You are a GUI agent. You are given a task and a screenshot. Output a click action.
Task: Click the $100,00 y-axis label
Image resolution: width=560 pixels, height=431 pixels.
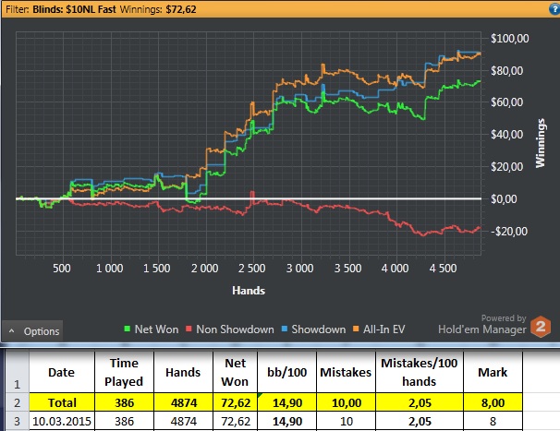pyautogui.click(x=510, y=39)
